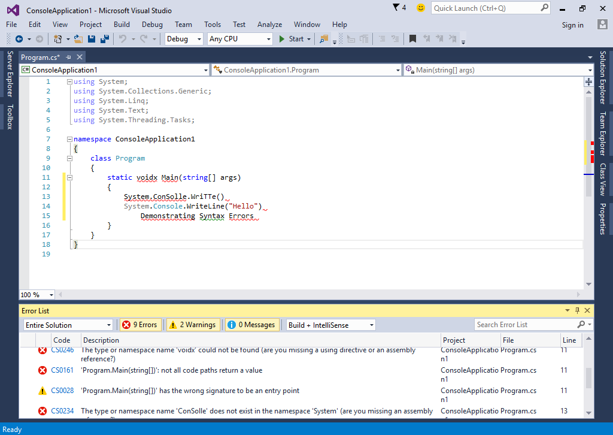Open the Toolbox side tab
The image size is (613, 435).
pos(10,117)
